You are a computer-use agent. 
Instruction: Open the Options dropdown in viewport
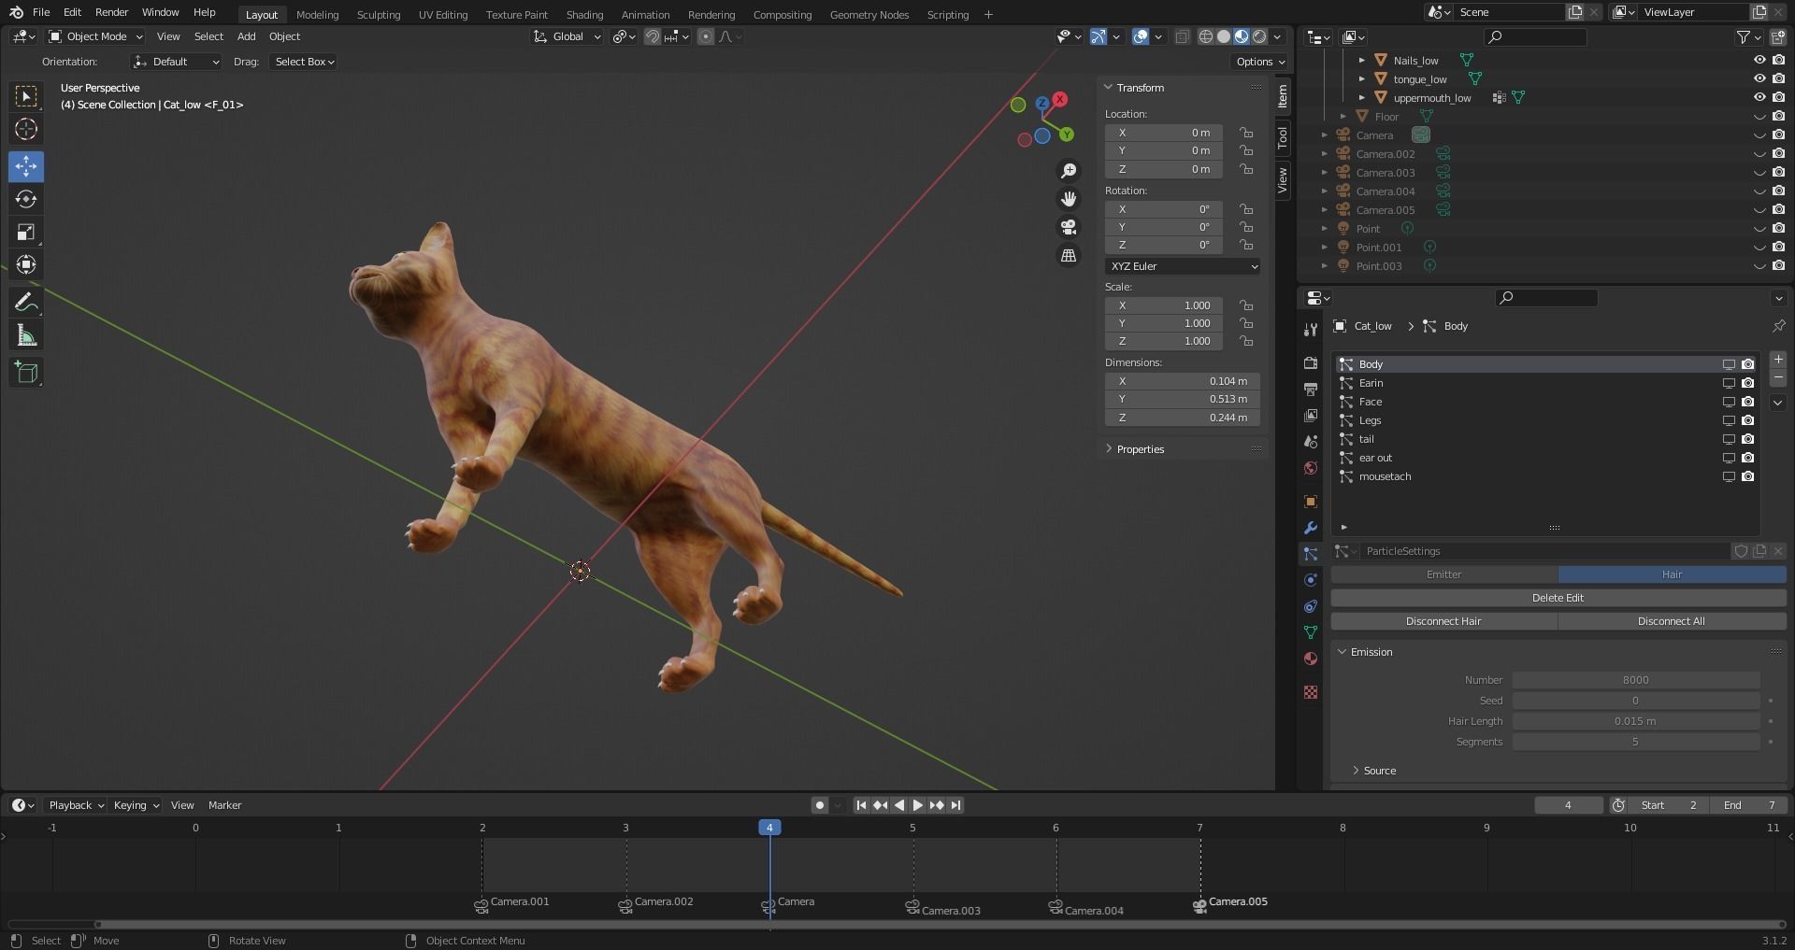[x=1260, y=62]
